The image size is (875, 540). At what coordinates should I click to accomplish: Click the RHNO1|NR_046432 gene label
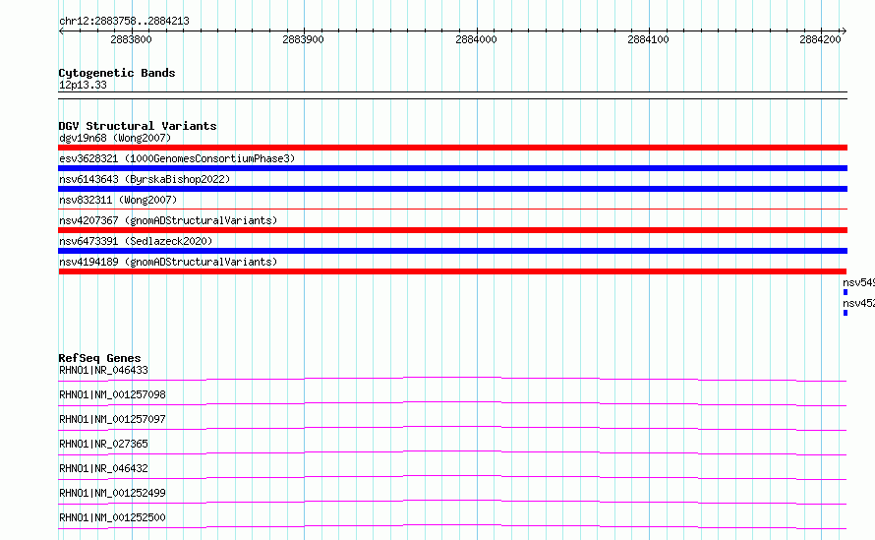click(103, 468)
